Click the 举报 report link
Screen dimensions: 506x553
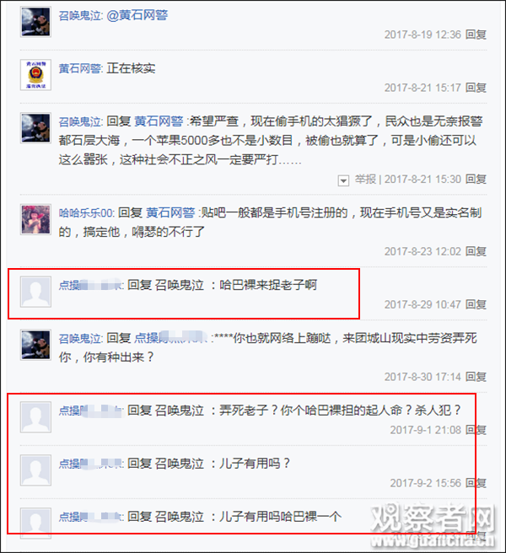pyautogui.click(x=365, y=180)
